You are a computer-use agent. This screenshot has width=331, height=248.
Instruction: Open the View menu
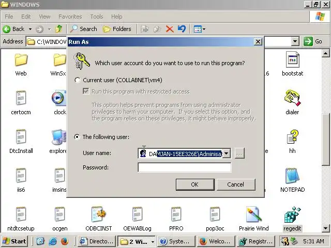coord(44,17)
